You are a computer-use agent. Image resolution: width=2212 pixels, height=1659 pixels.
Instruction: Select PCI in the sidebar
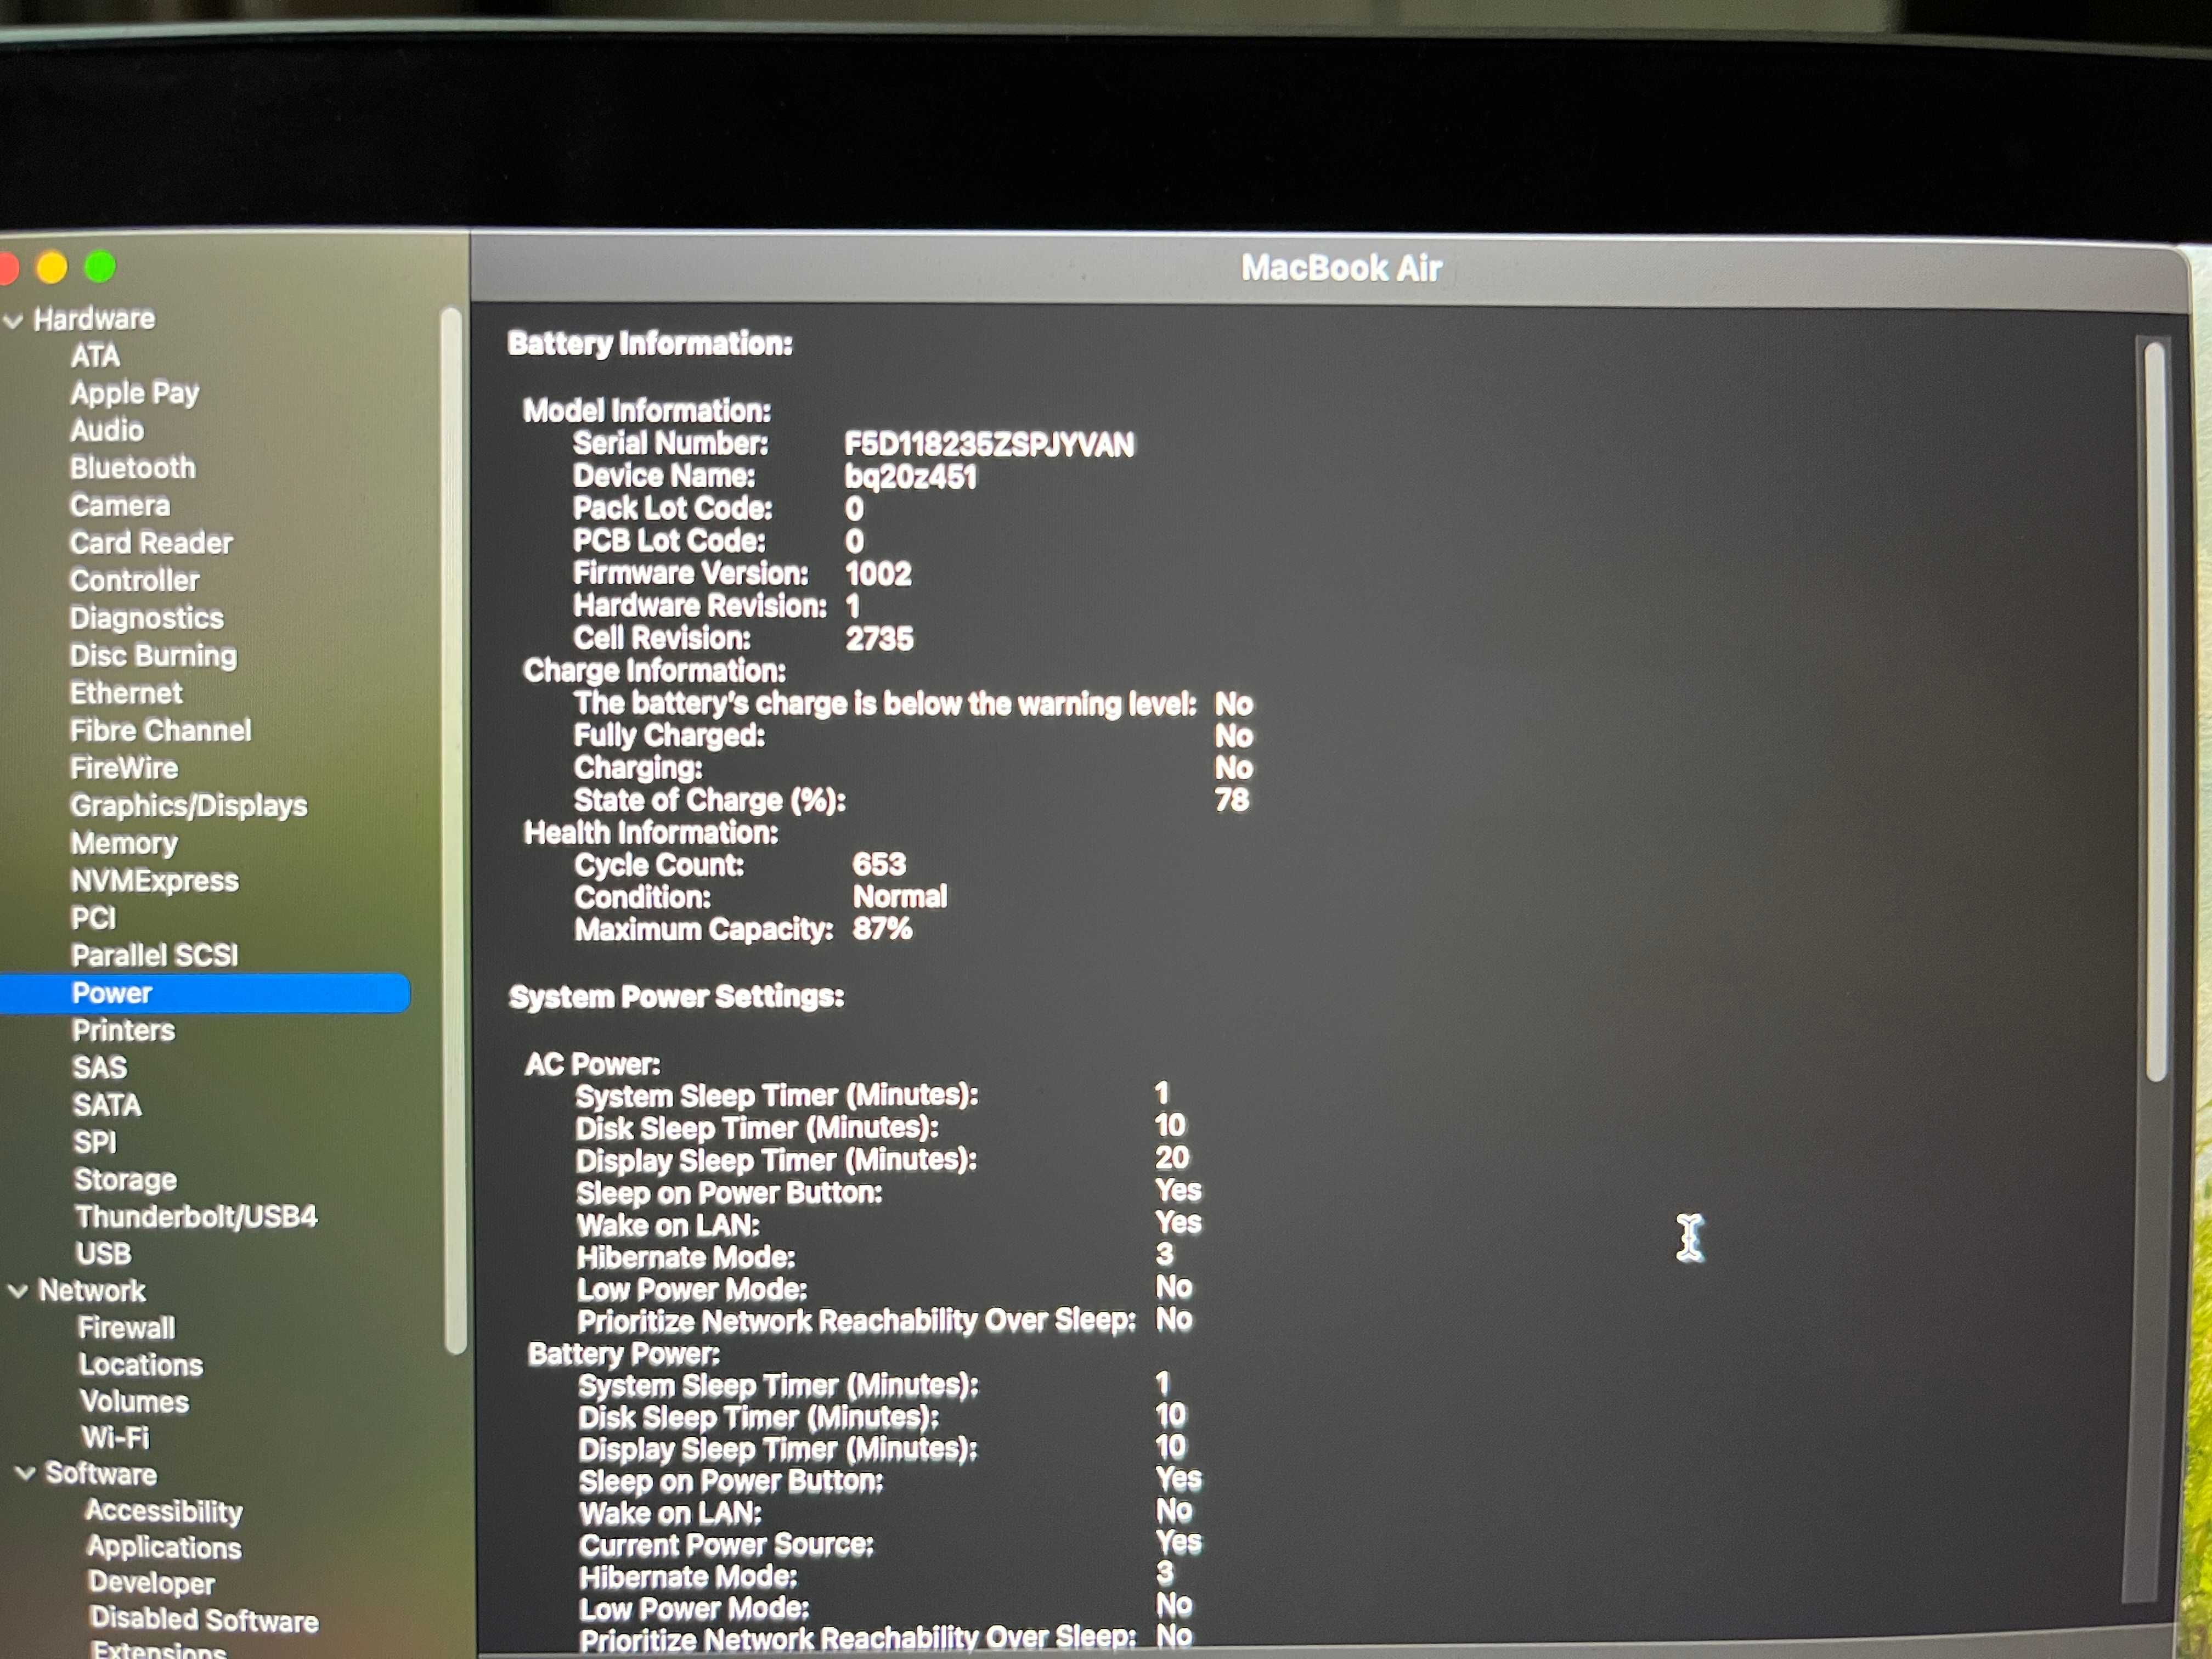pyautogui.click(x=94, y=918)
